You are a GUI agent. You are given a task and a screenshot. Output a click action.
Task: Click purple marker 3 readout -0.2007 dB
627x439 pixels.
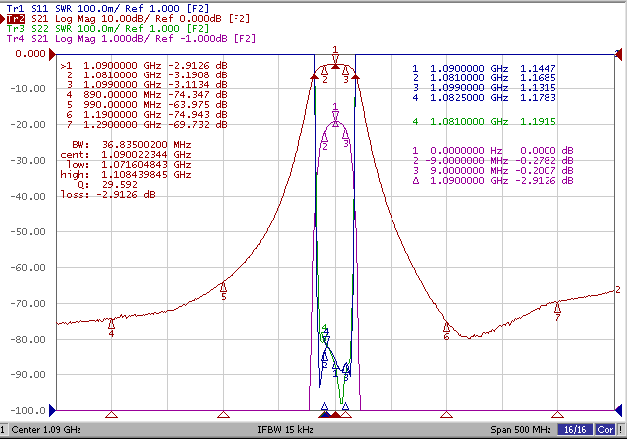tap(494, 171)
